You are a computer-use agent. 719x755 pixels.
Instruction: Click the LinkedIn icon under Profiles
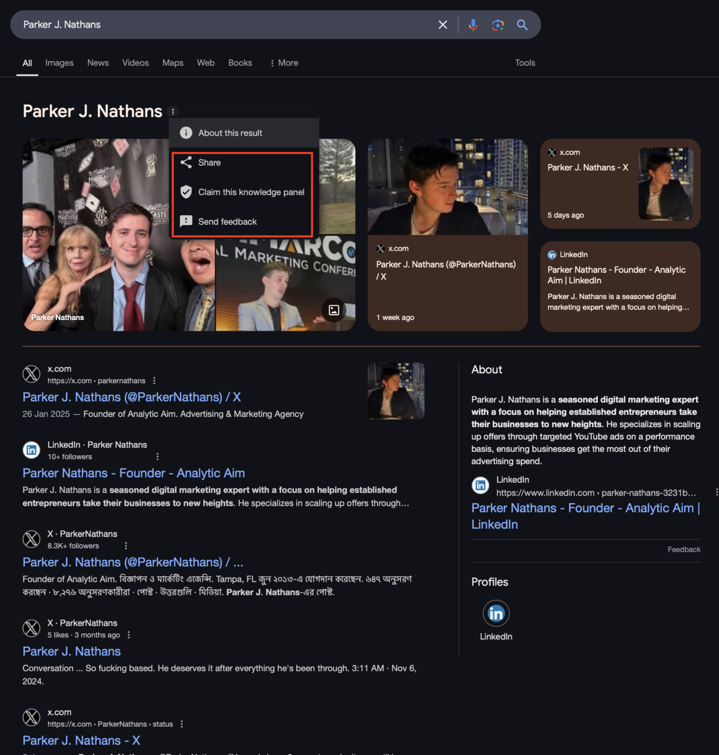click(496, 613)
